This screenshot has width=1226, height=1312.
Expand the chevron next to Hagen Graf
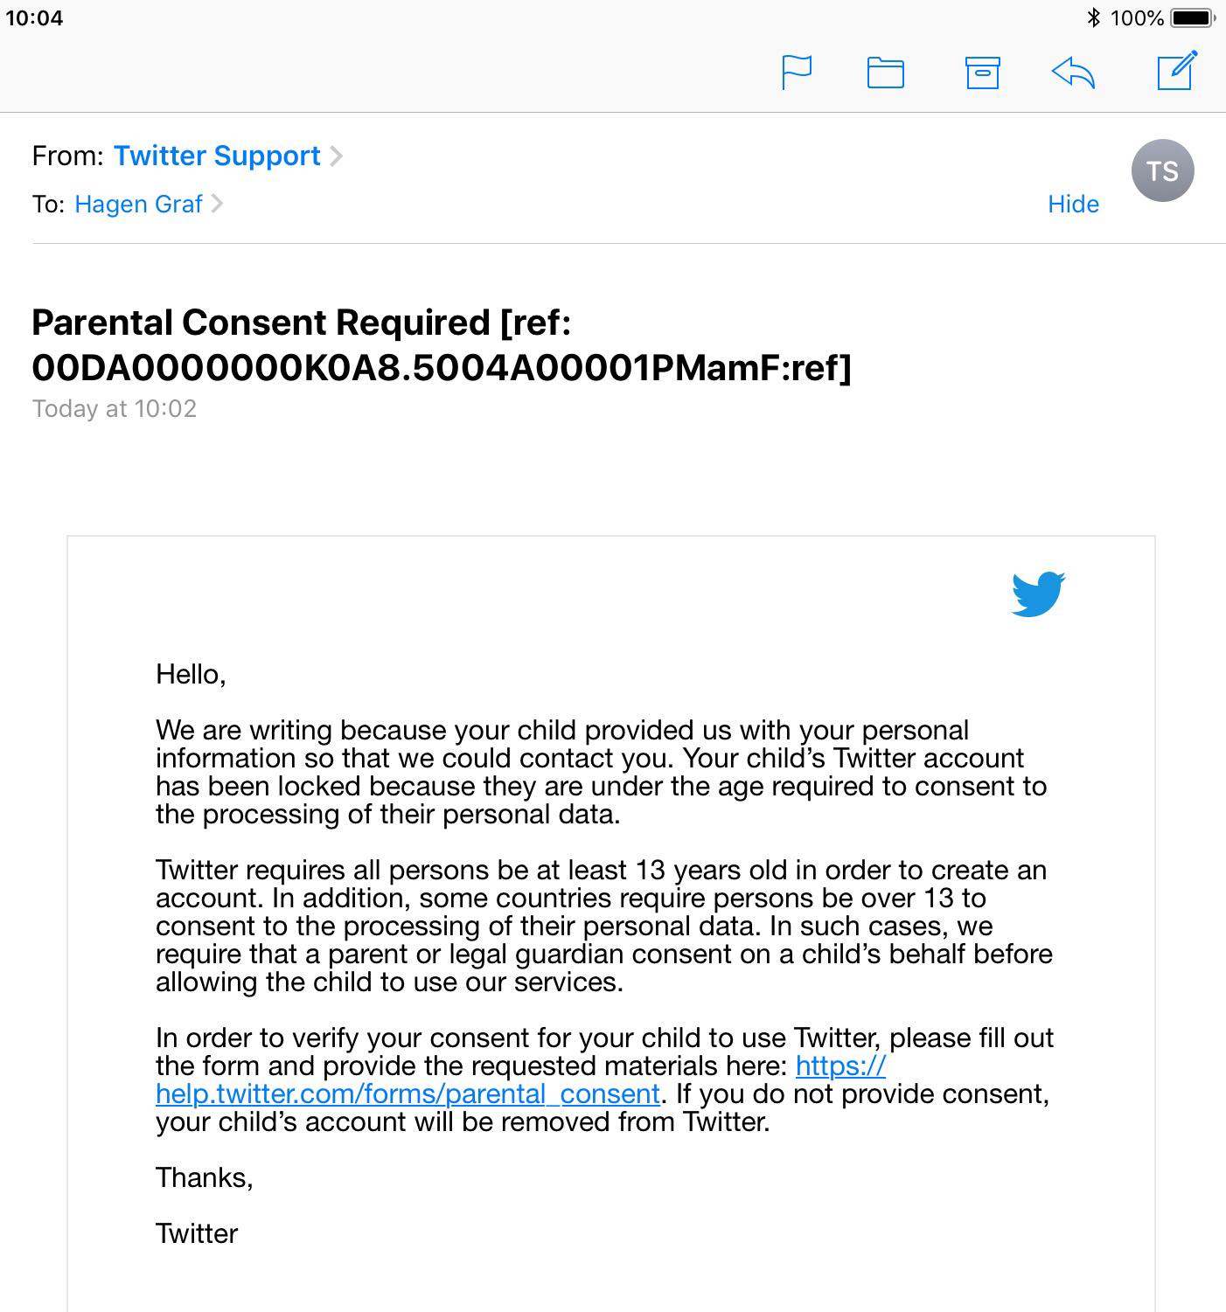pos(218,204)
